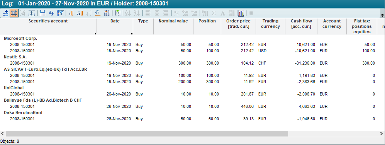Click the green arrow column selection icon
This screenshot has width=385, height=145.
click(x=117, y=13)
